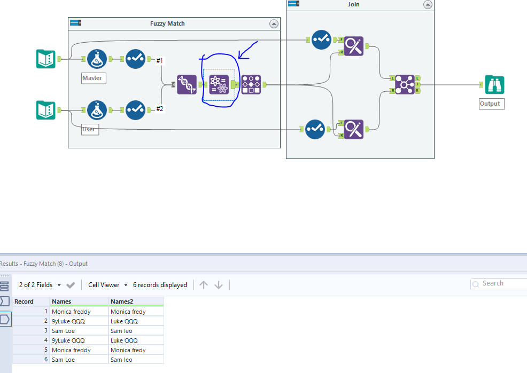Select cell 'Sam leo' in record 3
Screen dimensions: 527x373
click(136, 331)
